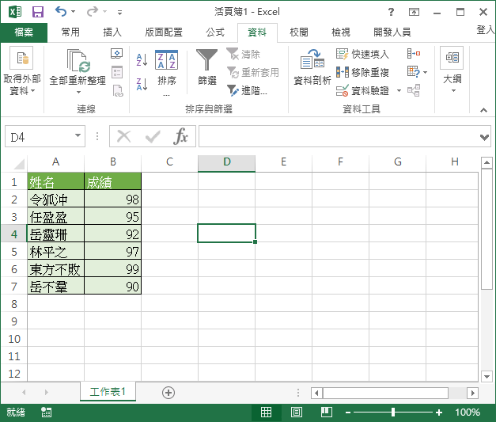Click the horizontal scrollbar right arrow
Screen dimensions: 496x422
472,393
